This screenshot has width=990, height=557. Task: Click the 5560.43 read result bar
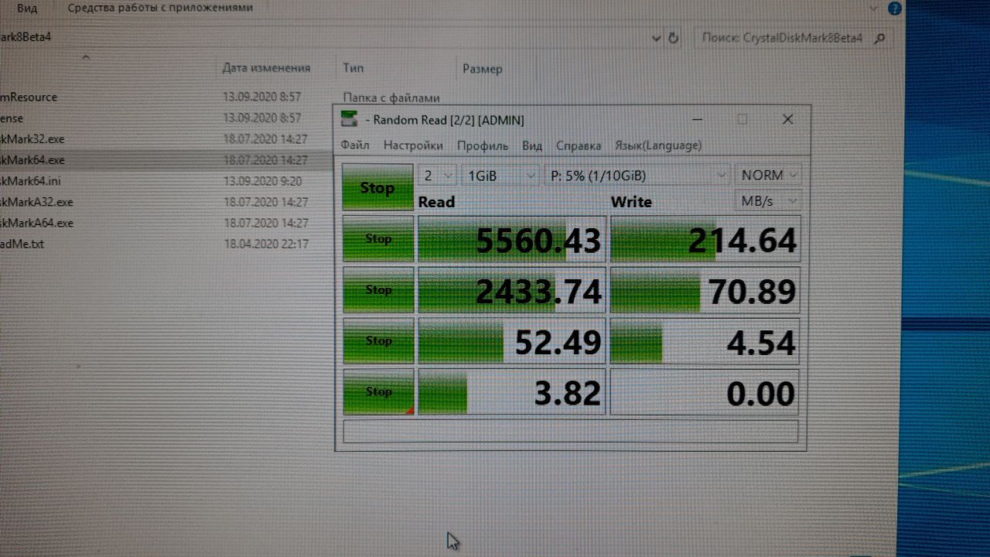(511, 240)
